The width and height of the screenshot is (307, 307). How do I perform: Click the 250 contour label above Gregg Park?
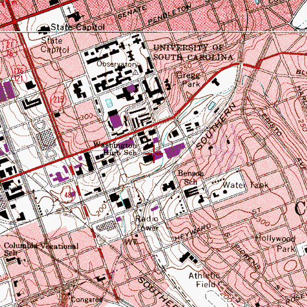pos(185,67)
